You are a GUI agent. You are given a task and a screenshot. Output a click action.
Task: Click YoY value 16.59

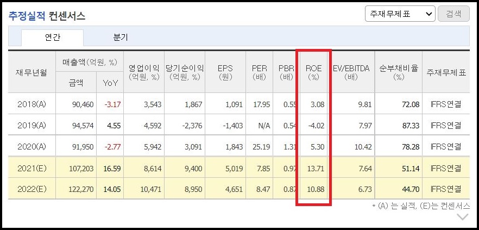point(112,169)
